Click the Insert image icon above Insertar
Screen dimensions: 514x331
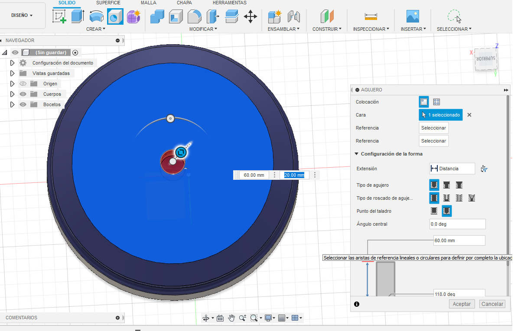pyautogui.click(x=412, y=16)
